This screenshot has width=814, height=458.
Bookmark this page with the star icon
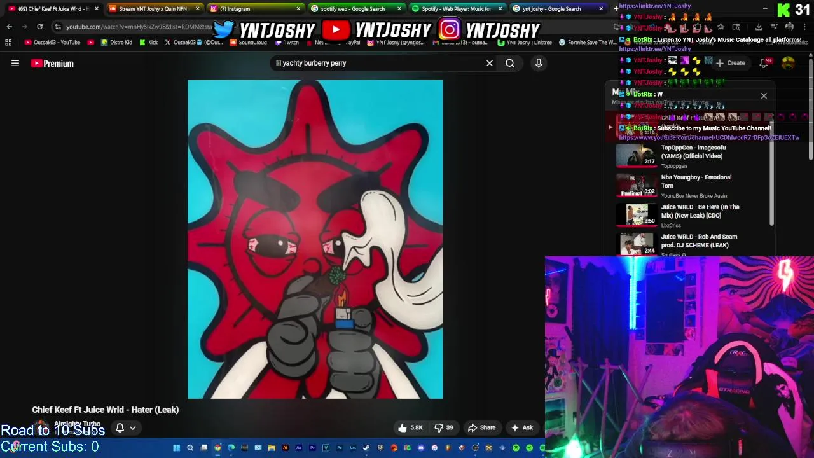click(x=721, y=27)
